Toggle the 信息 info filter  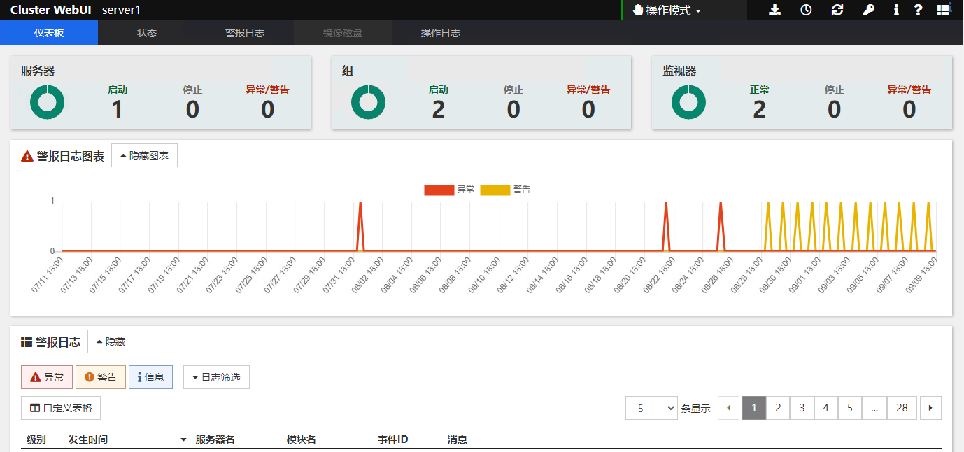coord(151,377)
